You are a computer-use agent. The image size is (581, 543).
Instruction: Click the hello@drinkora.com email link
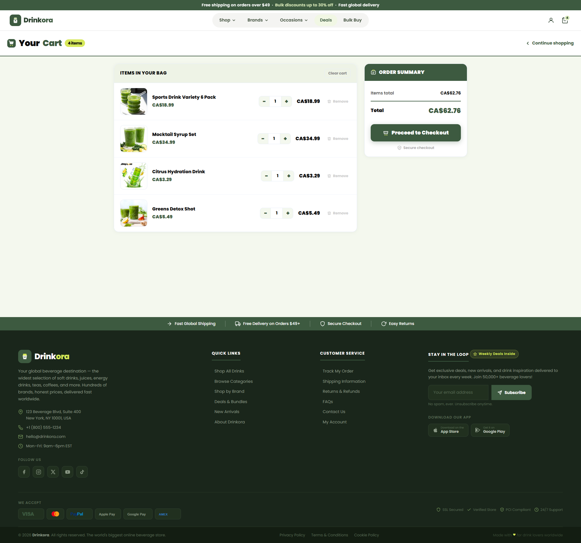tap(46, 436)
